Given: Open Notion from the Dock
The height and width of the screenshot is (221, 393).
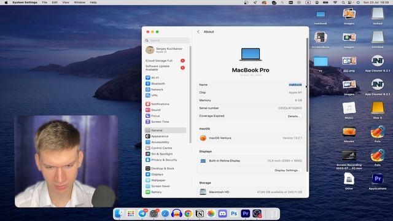Looking at the screenshot, I should [200, 214].
